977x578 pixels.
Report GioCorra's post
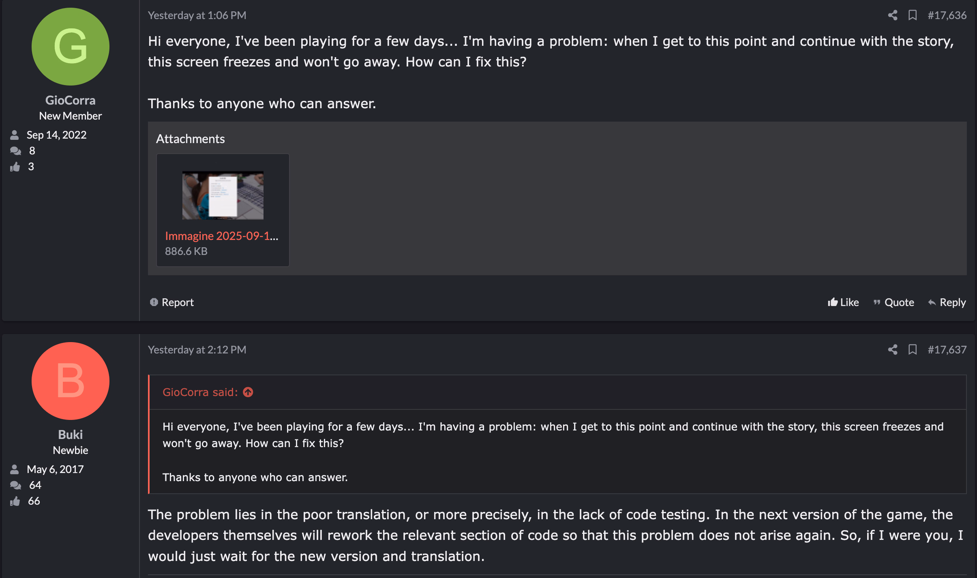coord(172,302)
